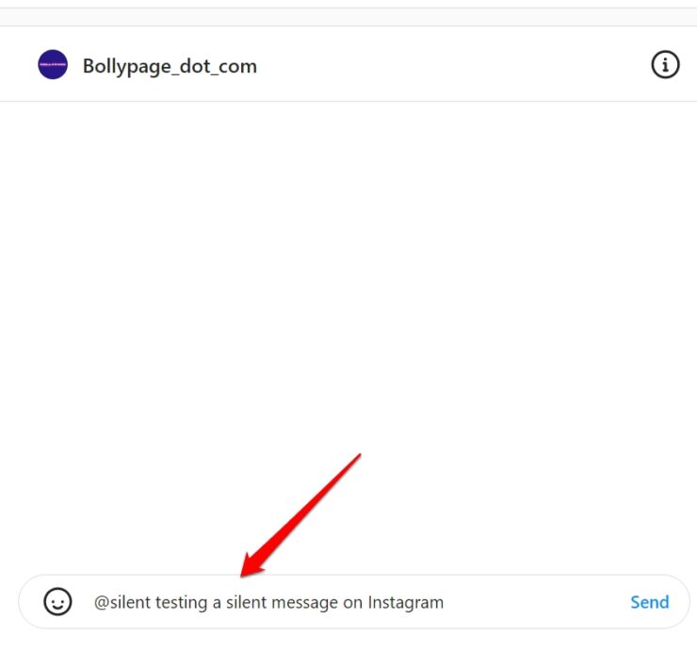Open the emoji picker smiley icon

(57, 602)
